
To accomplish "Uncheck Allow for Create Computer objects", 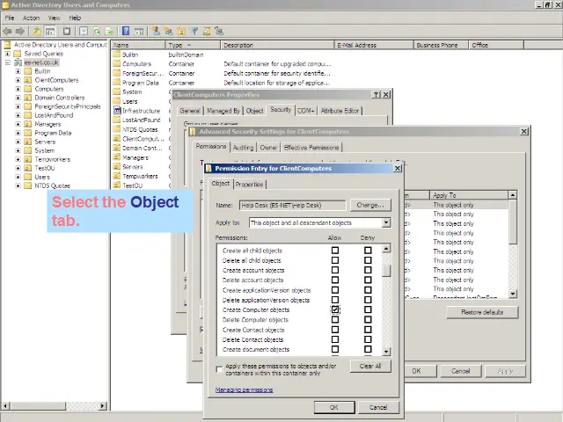I will click(335, 309).
